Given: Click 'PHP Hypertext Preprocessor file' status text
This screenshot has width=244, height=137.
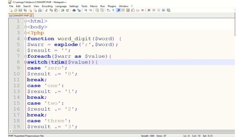Looking at the screenshot, I should coord(26,136).
